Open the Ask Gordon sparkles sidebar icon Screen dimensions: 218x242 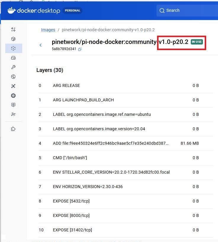click(x=13, y=29)
